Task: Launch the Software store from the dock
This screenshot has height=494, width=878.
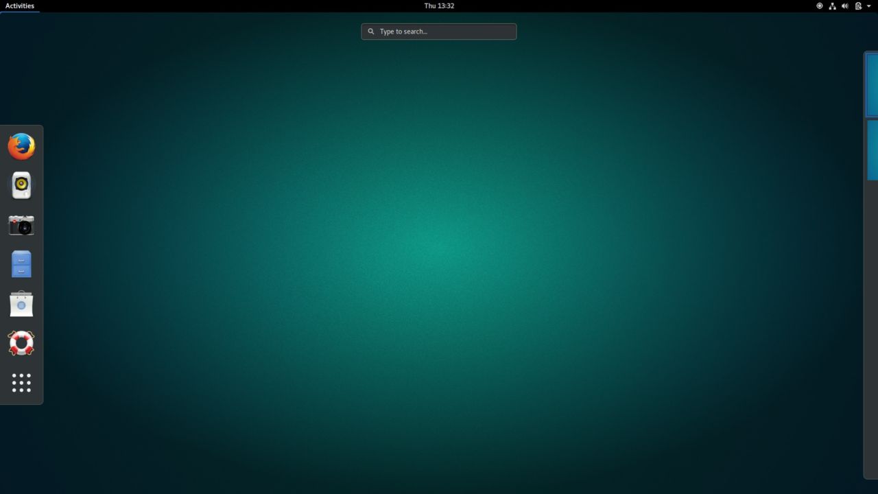Action: [x=21, y=304]
